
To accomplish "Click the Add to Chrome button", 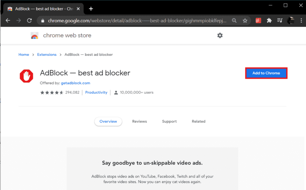I will (266, 73).
